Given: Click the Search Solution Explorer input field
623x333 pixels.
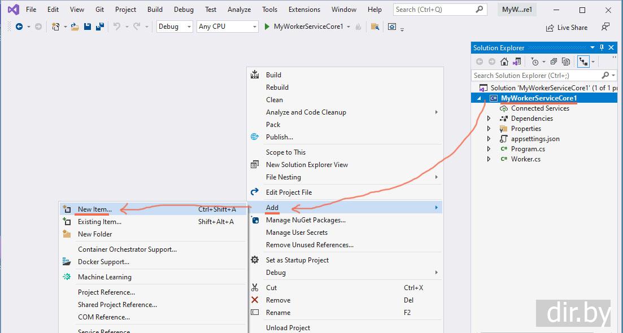Looking at the screenshot, I should point(537,76).
